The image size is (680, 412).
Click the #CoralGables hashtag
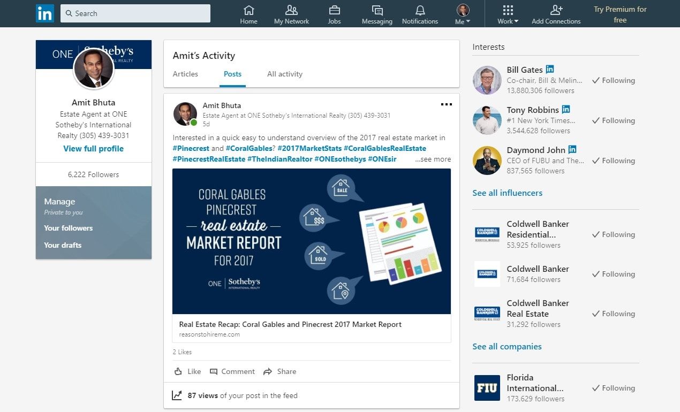point(249,148)
